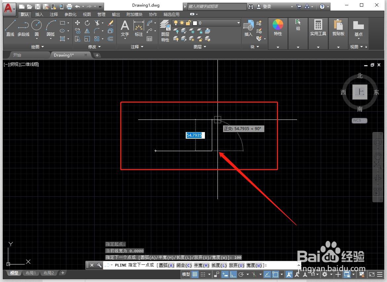The width and height of the screenshot is (387, 282).
Task: Open the 插入 ribbon tab
Action: pos(39,14)
